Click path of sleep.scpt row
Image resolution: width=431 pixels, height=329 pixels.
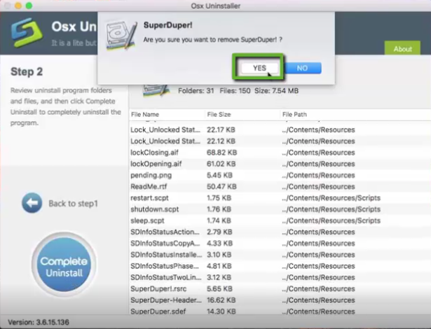331,220
